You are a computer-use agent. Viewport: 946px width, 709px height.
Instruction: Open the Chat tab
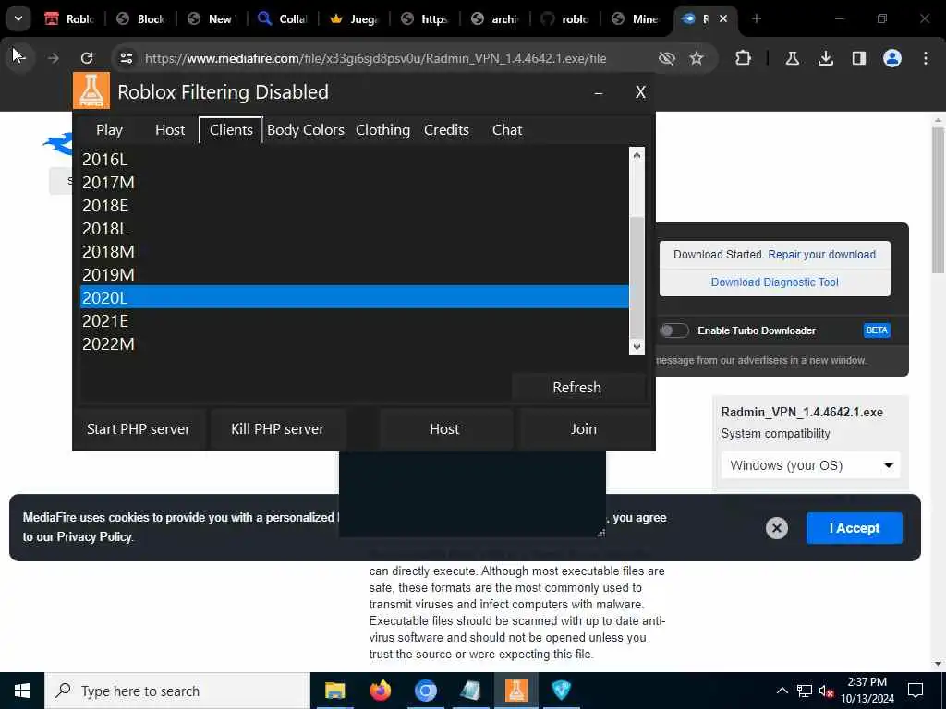coord(507,129)
